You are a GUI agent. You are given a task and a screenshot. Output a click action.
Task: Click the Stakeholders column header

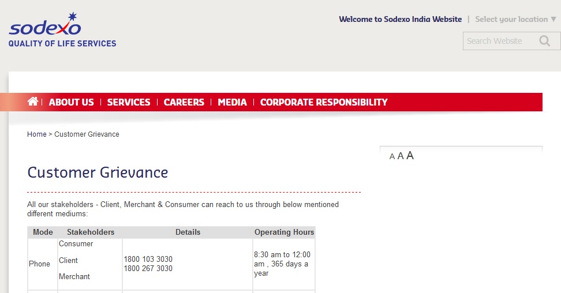[x=91, y=232]
